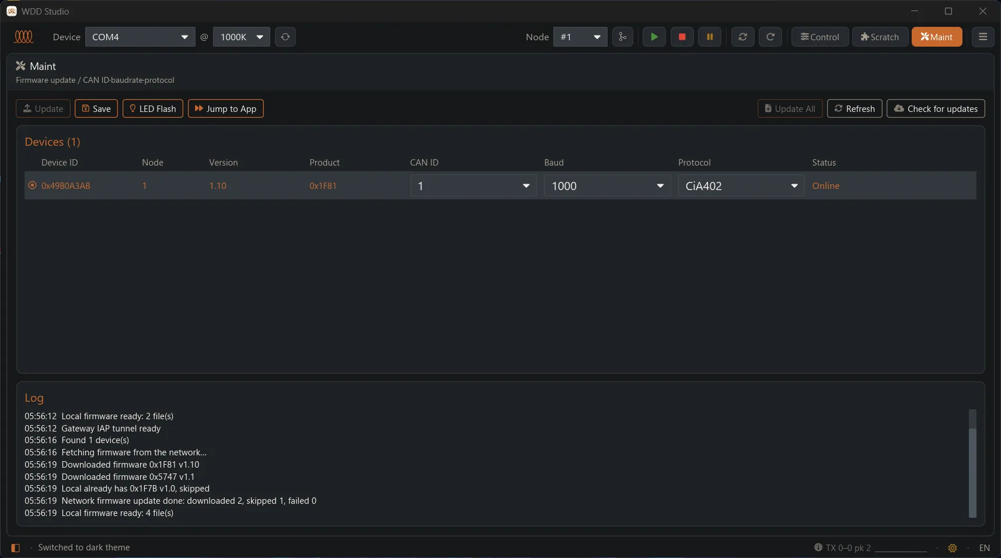Click the Device ID column header
This screenshot has width=1001, height=558.
(60, 163)
